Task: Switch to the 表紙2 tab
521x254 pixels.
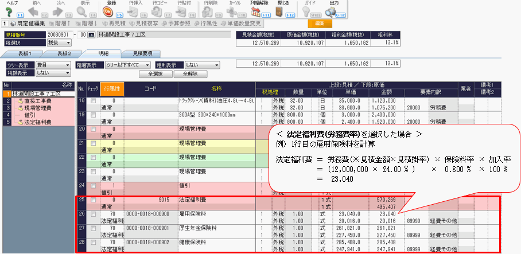Action: (x=64, y=53)
